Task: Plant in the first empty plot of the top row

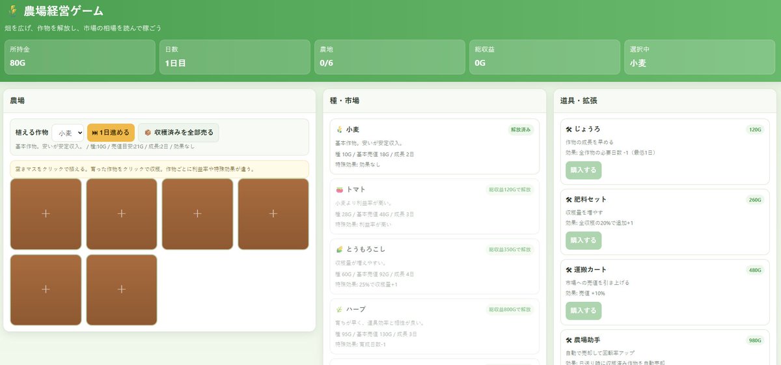Action: point(46,214)
